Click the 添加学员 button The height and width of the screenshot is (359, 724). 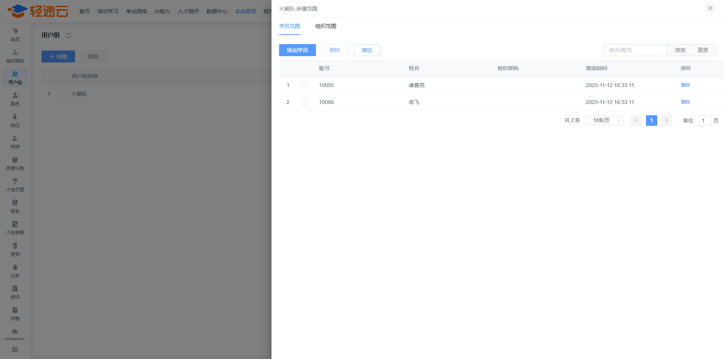pyautogui.click(x=297, y=50)
